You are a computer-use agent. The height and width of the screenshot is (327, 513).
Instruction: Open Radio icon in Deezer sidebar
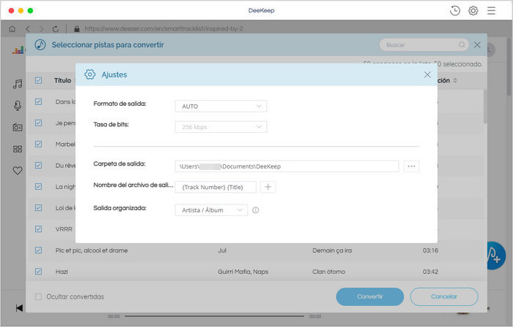(18, 127)
